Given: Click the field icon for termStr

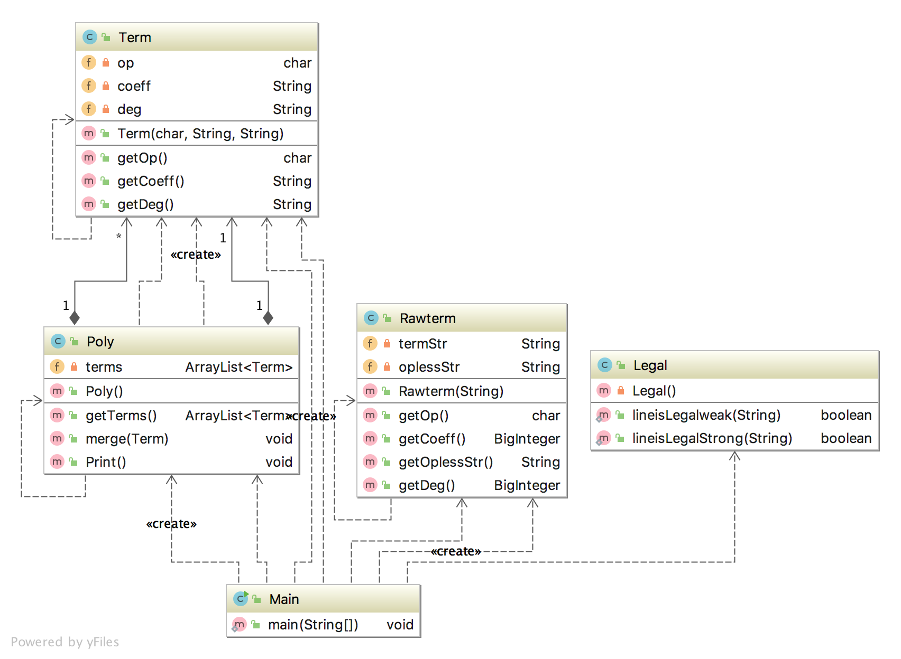Looking at the screenshot, I should pos(370,343).
